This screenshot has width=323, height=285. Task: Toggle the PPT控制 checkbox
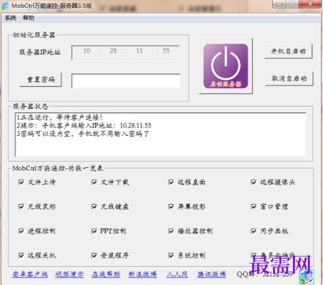tap(94, 231)
